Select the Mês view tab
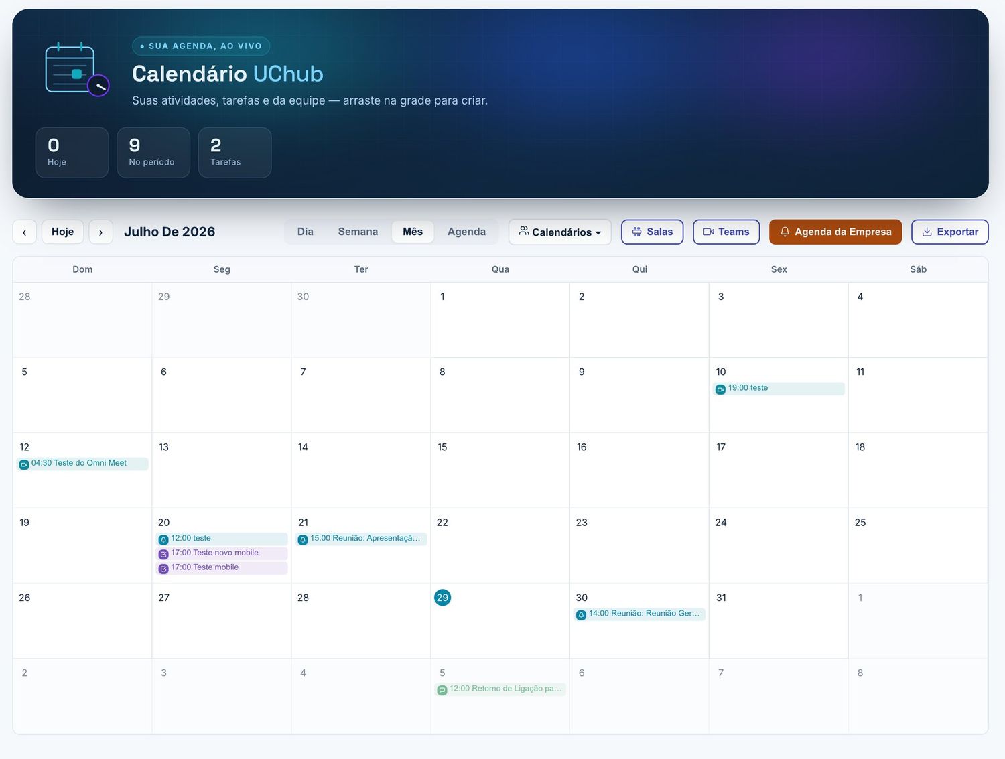Viewport: 1005px width, 759px height. 413,232
